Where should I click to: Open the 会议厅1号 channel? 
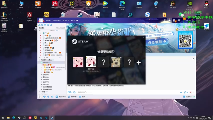46,82
